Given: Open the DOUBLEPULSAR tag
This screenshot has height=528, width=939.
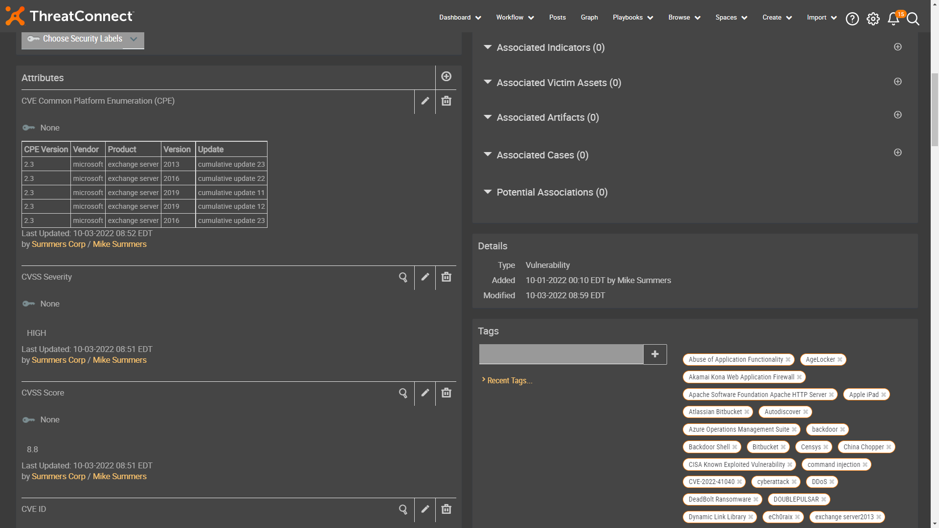Looking at the screenshot, I should coord(796,500).
